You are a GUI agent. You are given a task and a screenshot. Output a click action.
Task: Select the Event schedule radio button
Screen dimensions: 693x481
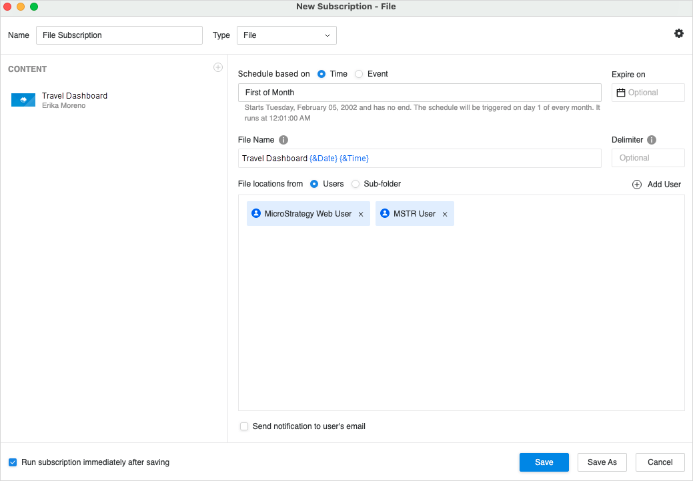pyautogui.click(x=359, y=74)
